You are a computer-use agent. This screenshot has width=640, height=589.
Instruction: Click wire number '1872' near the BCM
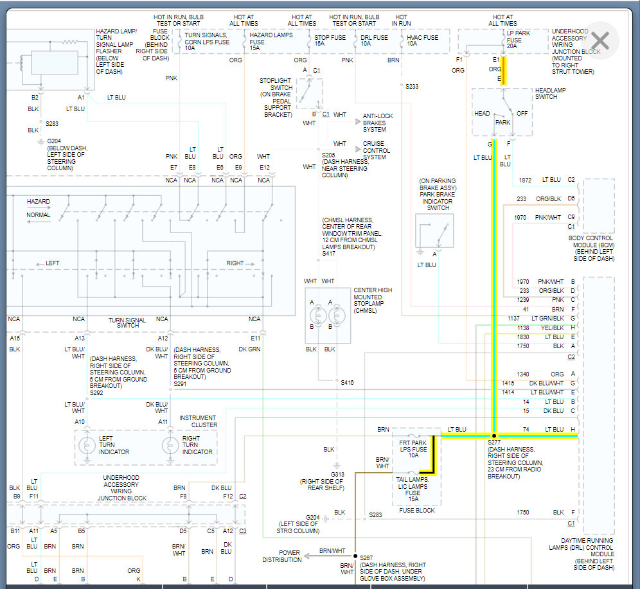click(x=525, y=180)
